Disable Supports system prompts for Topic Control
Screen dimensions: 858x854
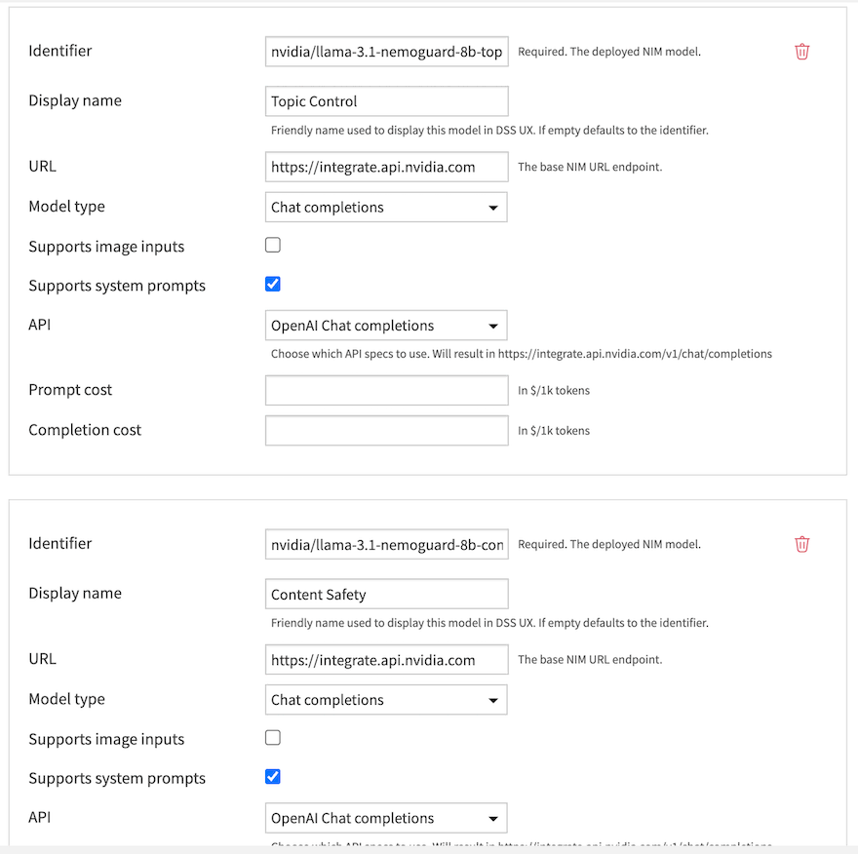click(x=273, y=284)
